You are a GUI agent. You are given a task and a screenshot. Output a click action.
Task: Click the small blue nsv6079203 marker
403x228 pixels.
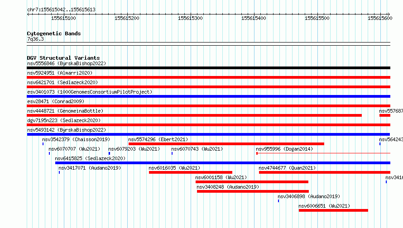click(109, 153)
